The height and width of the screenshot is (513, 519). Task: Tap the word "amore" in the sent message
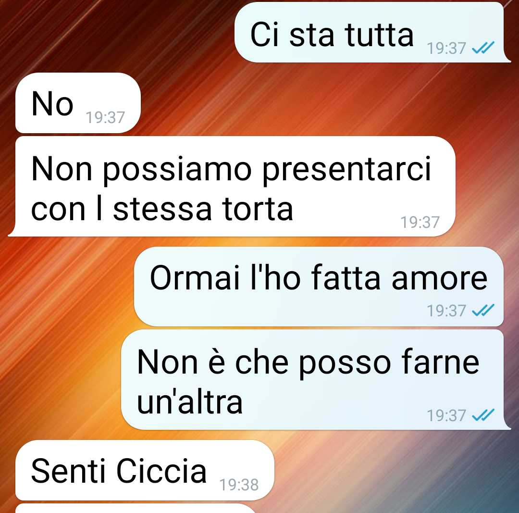pos(440,278)
